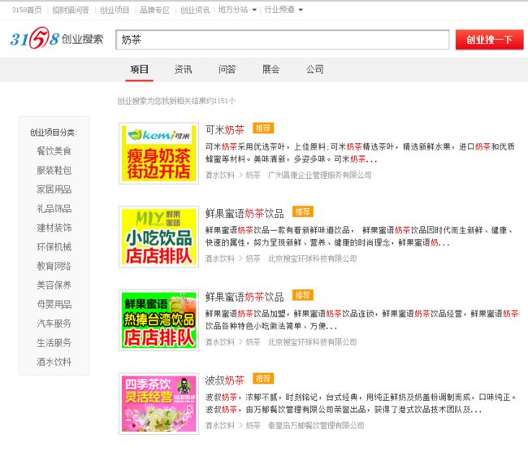The height and width of the screenshot is (452, 528).
Task: Click 奶茶 breadcrumb under 波叔奶茶
Action: coord(253,426)
